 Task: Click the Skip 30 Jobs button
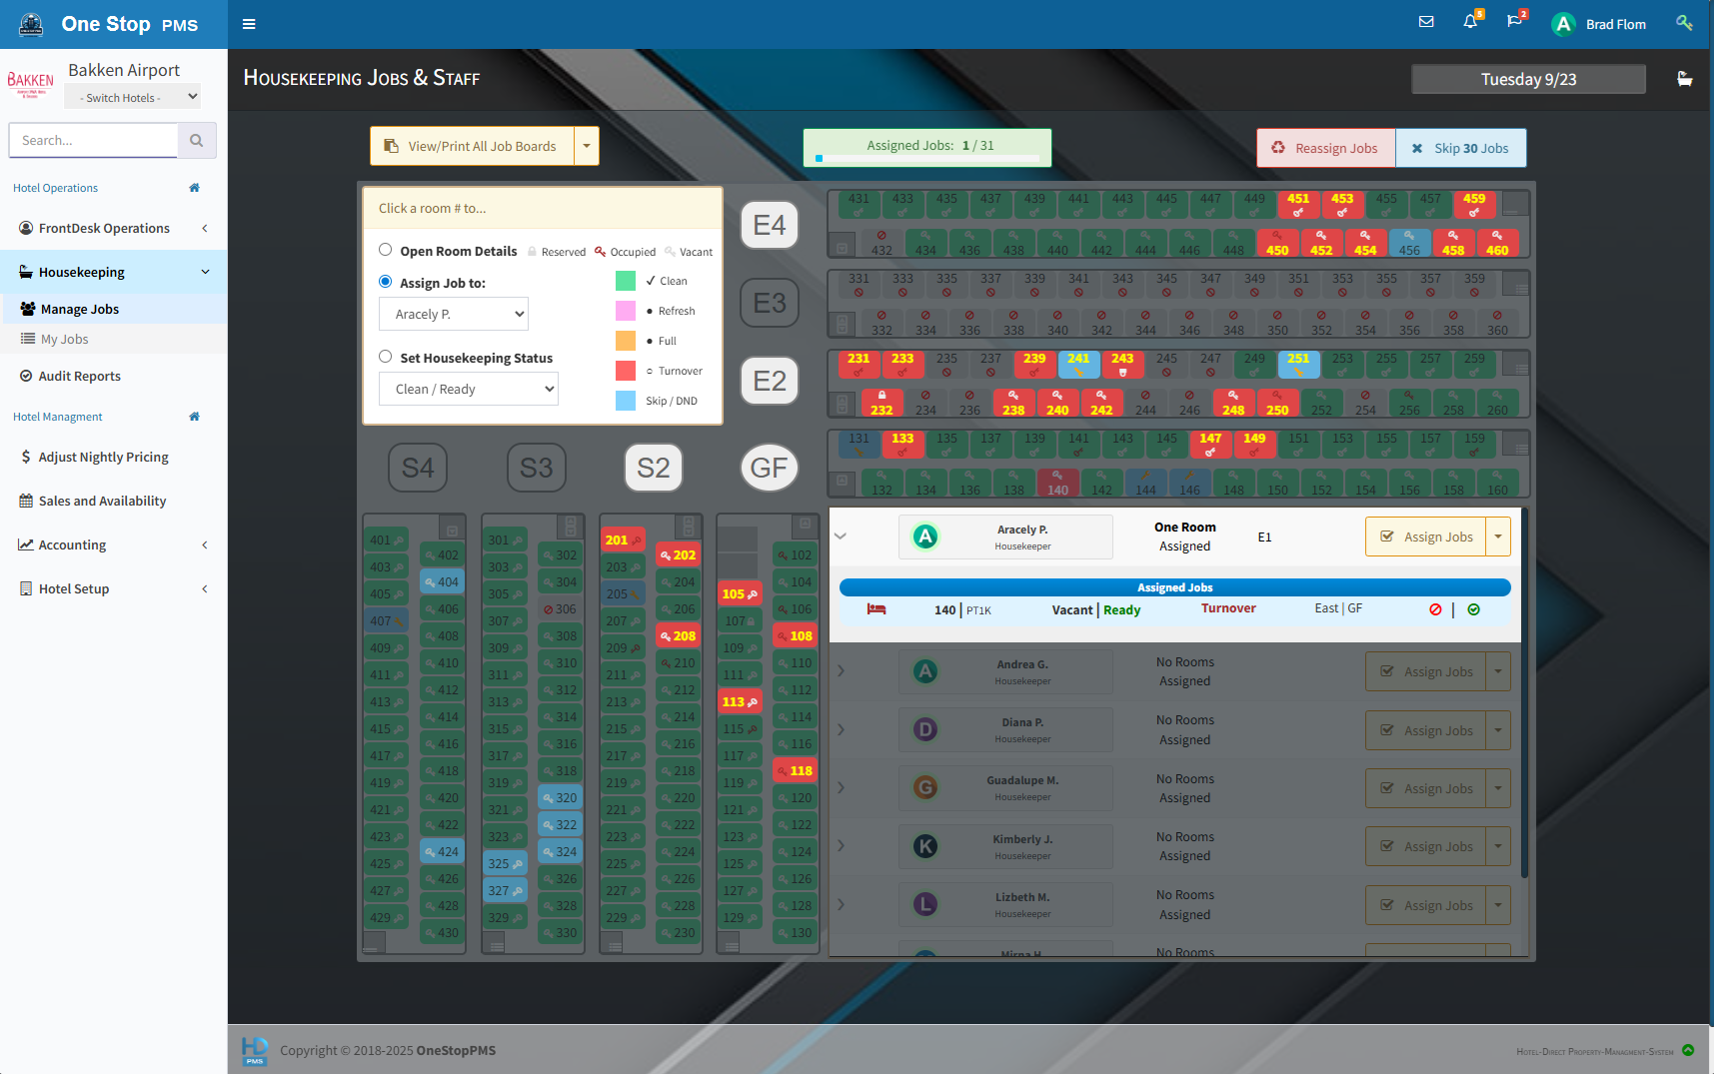tap(1461, 148)
